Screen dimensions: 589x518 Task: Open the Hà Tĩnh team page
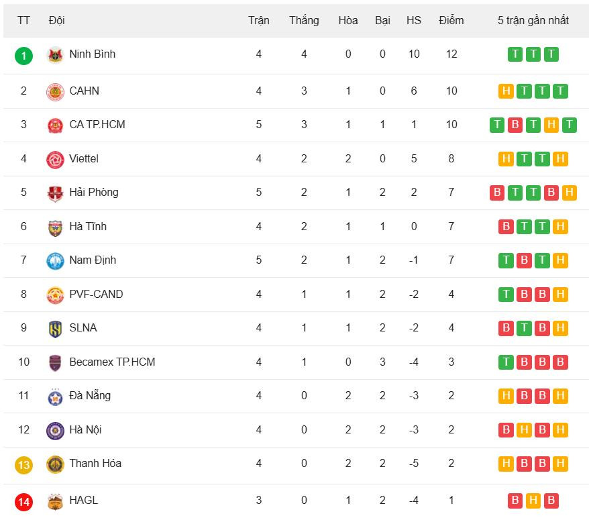pyautogui.click(x=88, y=227)
